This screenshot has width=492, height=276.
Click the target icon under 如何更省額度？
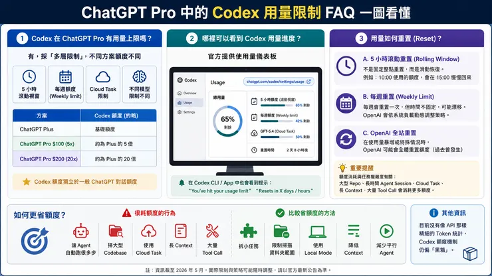pos(35,241)
